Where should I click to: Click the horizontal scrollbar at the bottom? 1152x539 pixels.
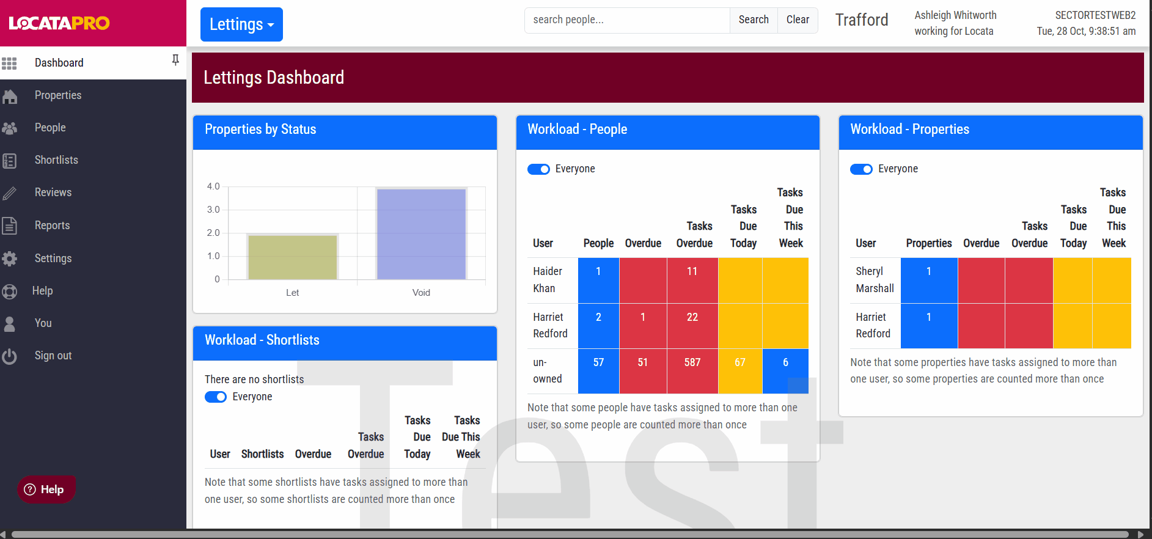570,534
